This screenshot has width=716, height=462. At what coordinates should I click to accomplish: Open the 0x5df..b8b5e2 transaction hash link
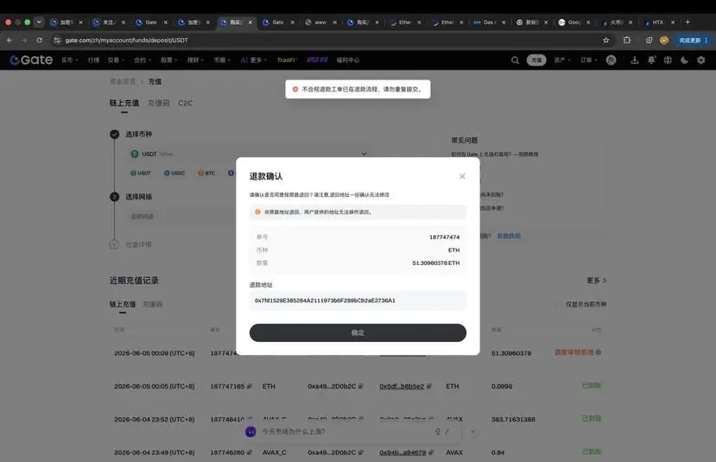402,386
